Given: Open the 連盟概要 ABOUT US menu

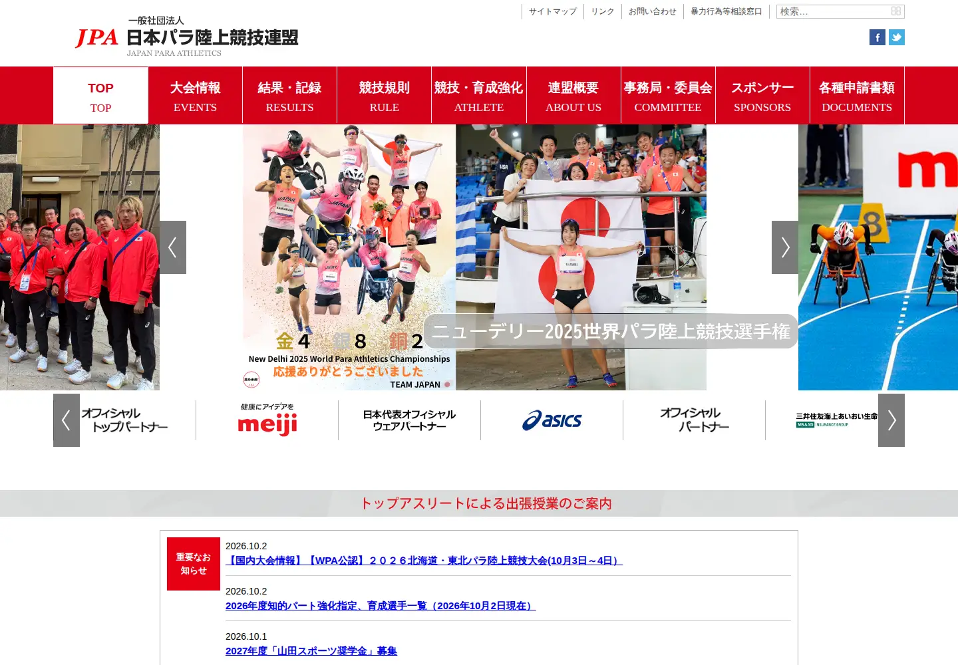Looking at the screenshot, I should (573, 96).
